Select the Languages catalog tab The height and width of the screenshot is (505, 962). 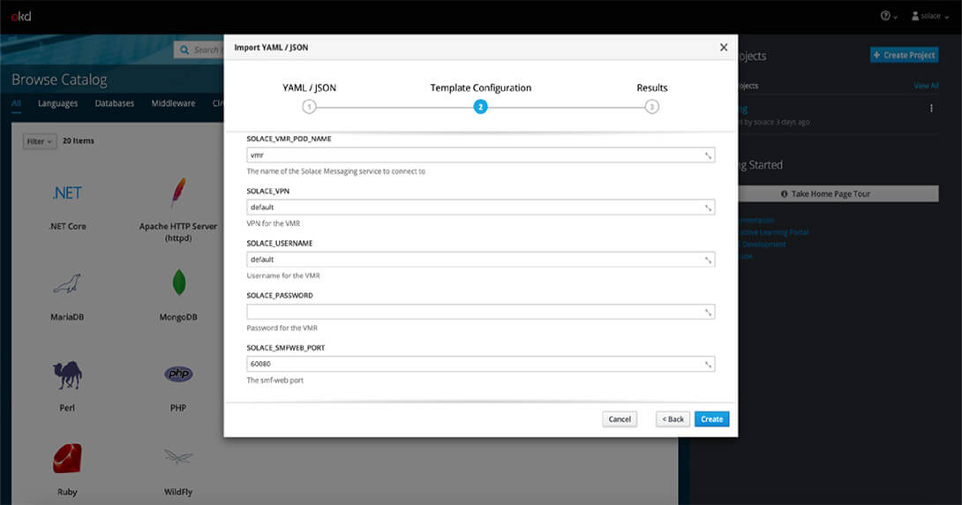pyautogui.click(x=57, y=103)
